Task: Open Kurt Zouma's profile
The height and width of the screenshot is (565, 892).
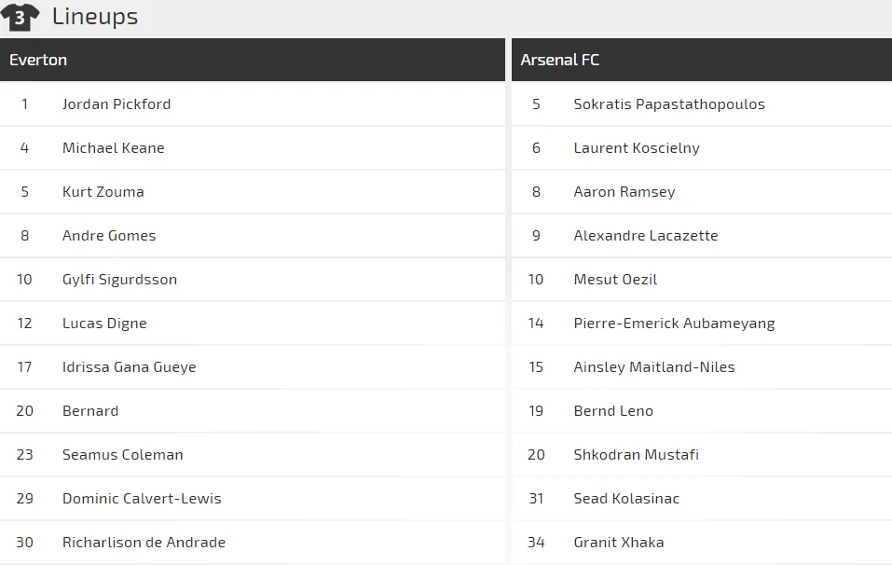Action: [x=103, y=192]
